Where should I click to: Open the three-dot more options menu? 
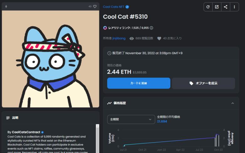pos(234,7)
